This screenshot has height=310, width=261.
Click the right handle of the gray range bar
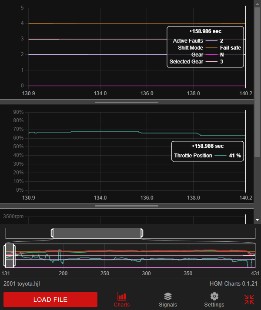tap(142, 233)
